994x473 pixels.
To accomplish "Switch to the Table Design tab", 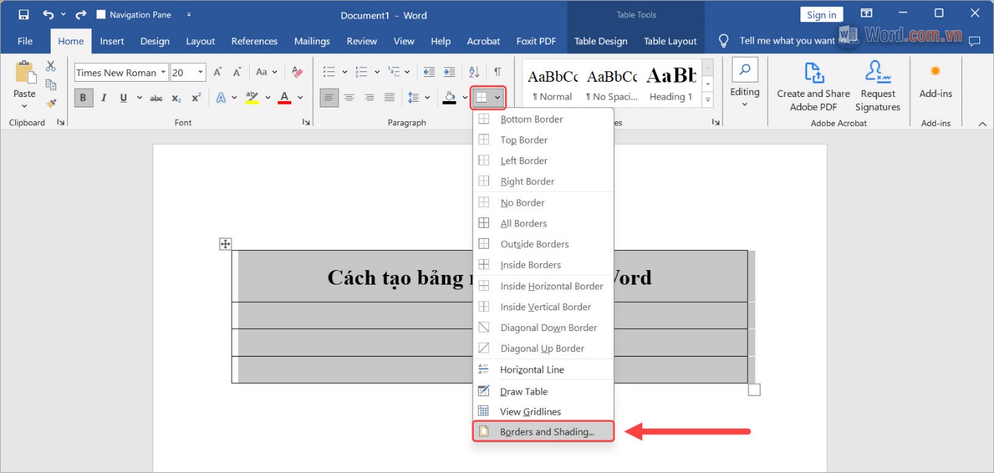I will 601,41.
